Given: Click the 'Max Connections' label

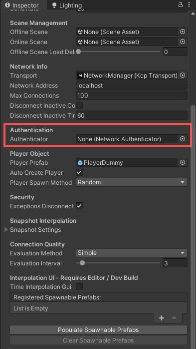Looking at the screenshot, I should click(x=34, y=96).
